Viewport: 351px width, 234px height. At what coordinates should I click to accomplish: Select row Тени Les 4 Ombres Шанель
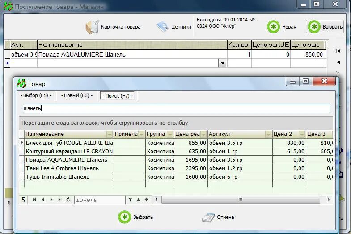(177, 168)
